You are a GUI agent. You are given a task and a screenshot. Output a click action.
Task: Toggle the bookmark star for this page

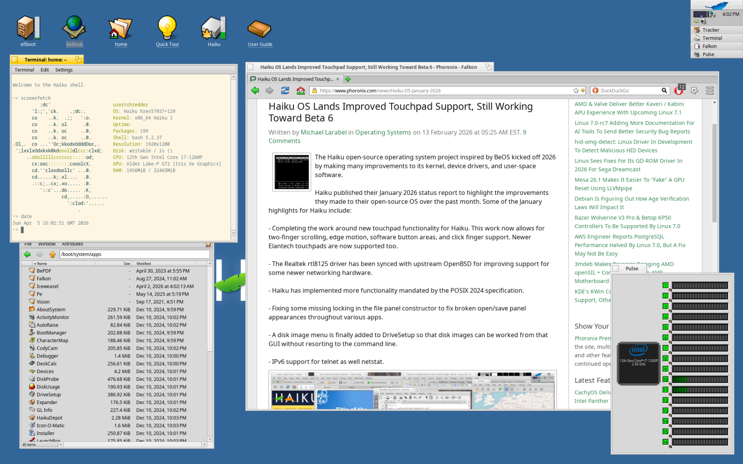[575, 91]
